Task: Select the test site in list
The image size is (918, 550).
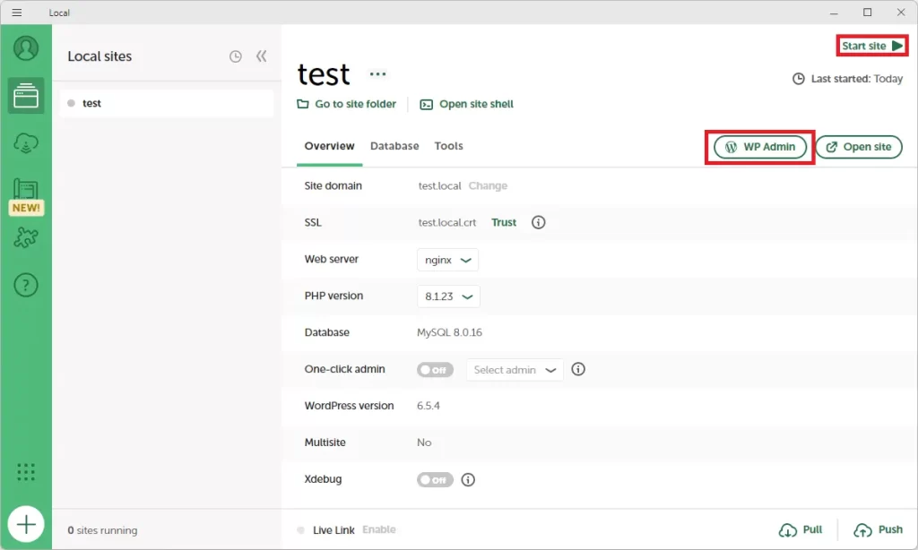Action: 166,103
